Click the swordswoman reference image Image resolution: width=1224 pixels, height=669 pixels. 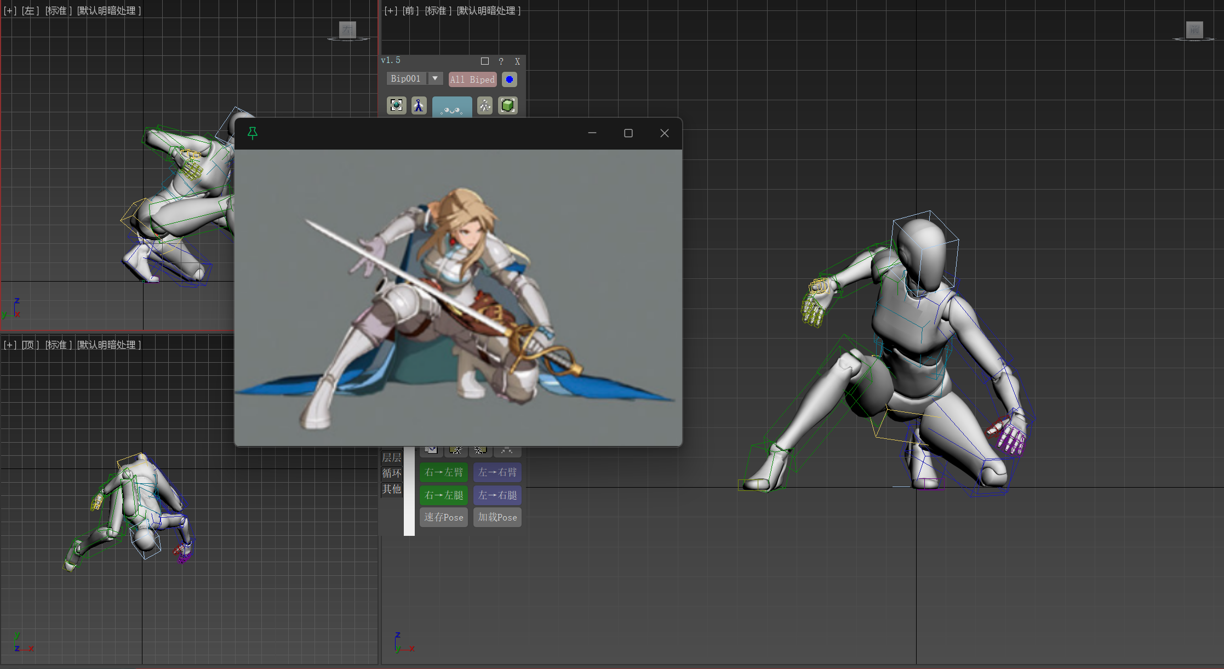click(x=458, y=298)
